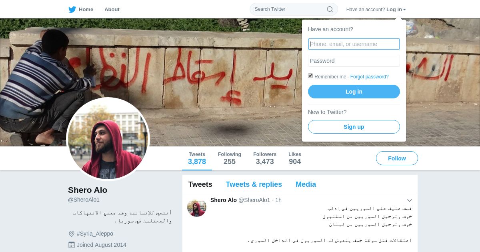This screenshot has width=480, height=252.
Task: Select the Tweets tab
Action: (200, 184)
